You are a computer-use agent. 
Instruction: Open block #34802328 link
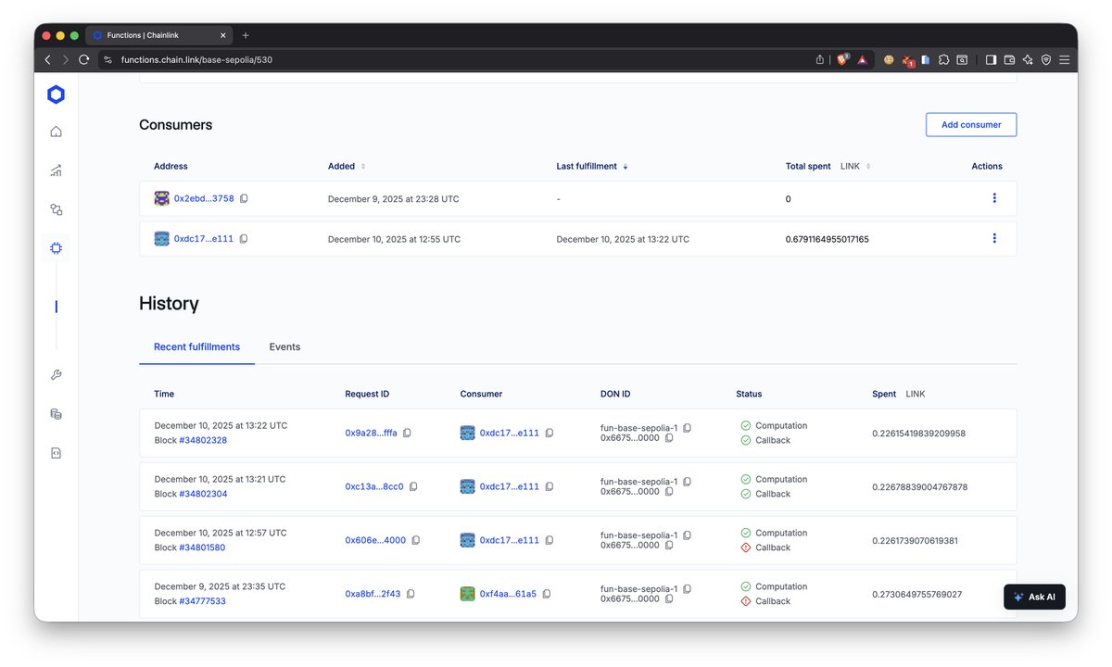click(x=203, y=440)
